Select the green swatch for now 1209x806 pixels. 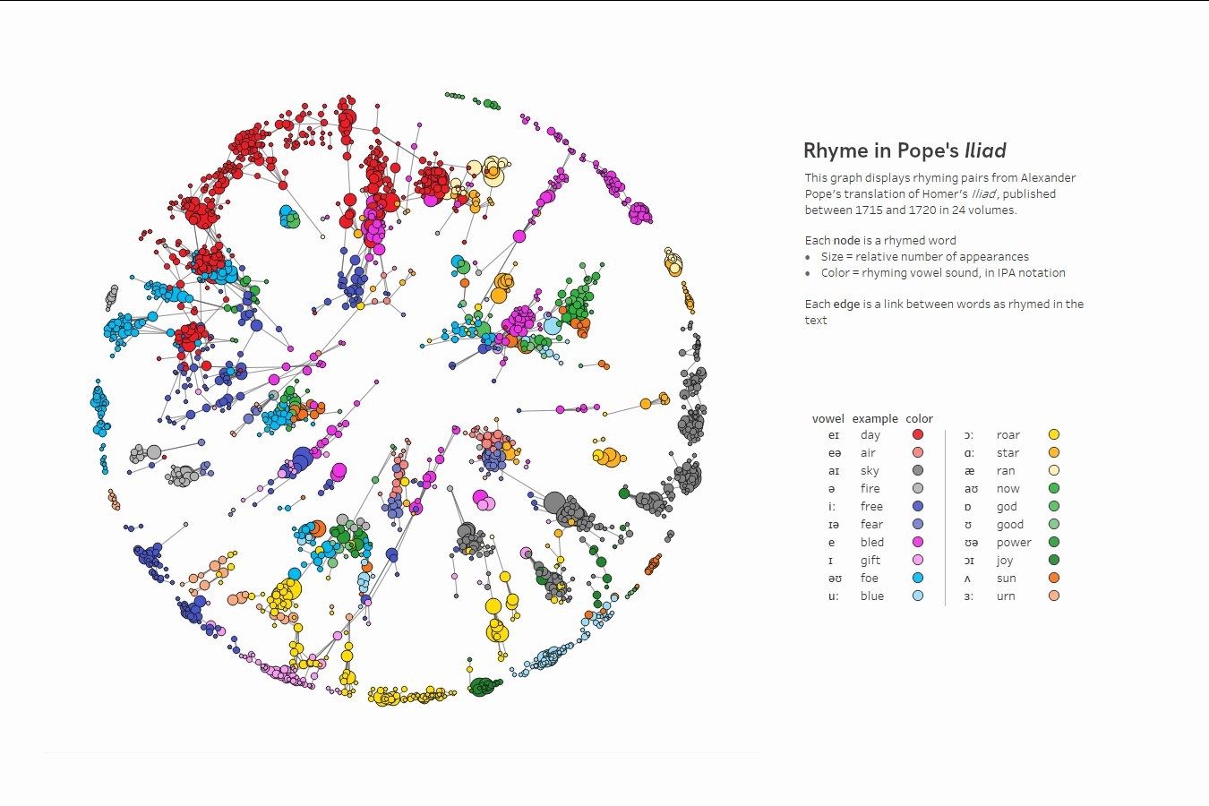coord(1054,488)
